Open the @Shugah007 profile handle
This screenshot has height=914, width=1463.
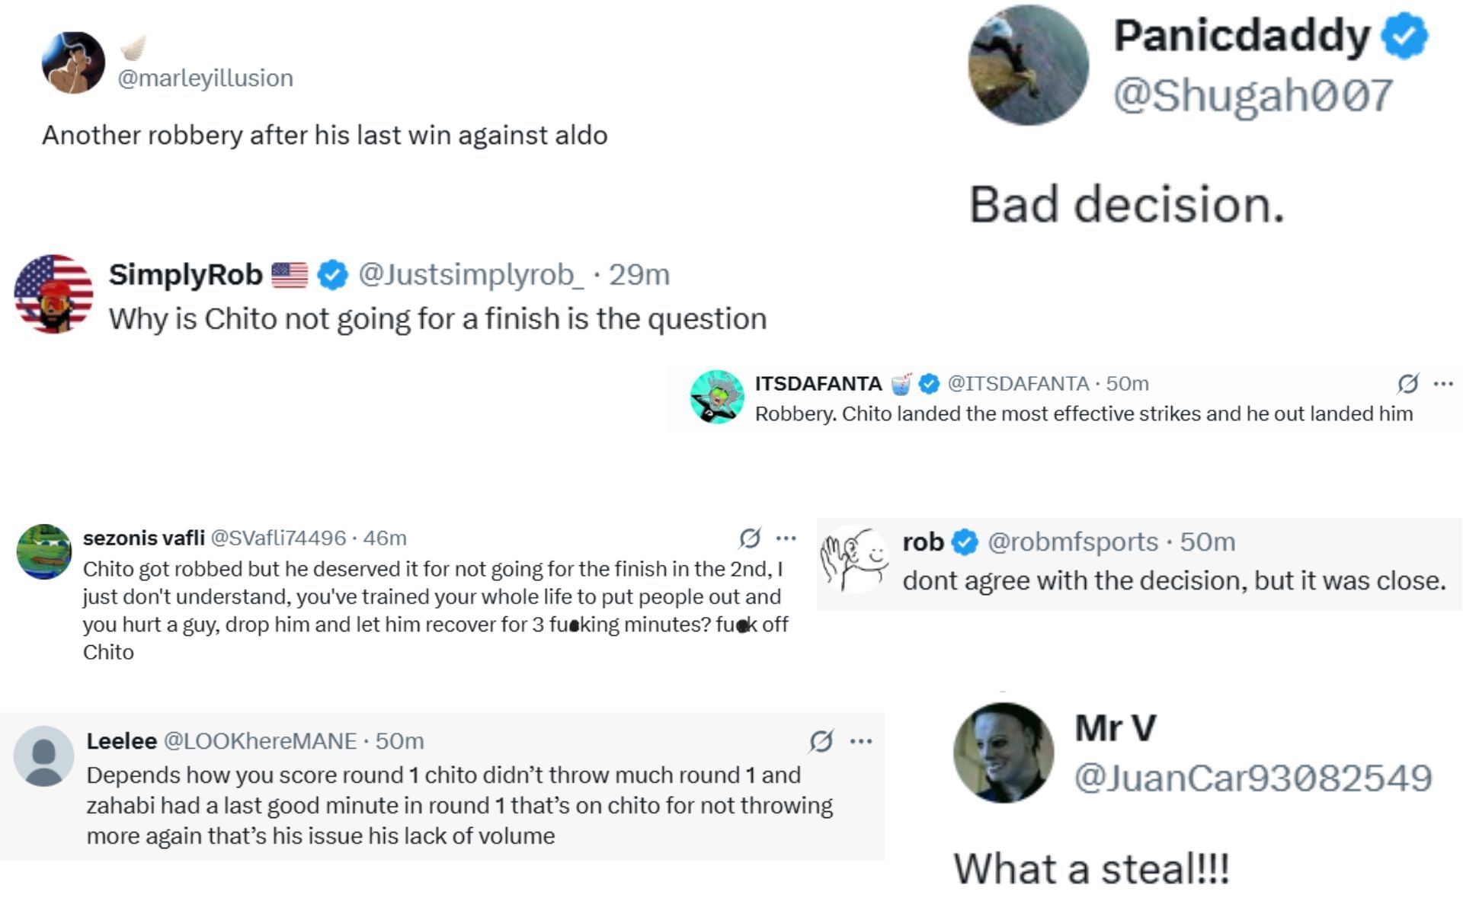[x=1253, y=96]
